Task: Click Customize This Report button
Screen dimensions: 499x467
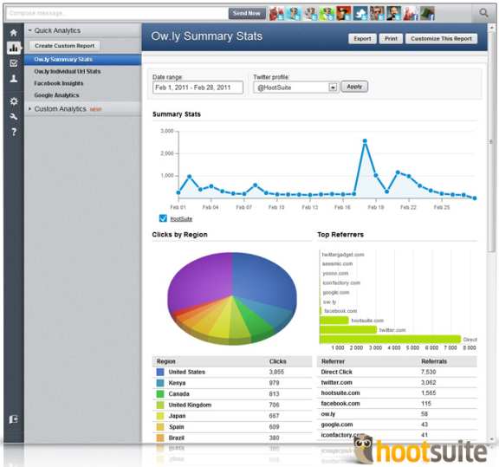Action: 441,38
